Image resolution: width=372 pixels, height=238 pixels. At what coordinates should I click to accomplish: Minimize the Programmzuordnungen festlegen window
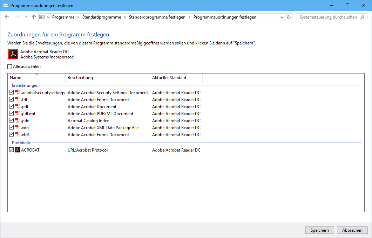(332, 5)
